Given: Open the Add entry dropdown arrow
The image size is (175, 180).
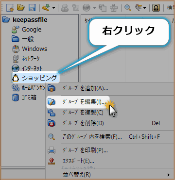Looking at the screenshot, I should [53, 8].
